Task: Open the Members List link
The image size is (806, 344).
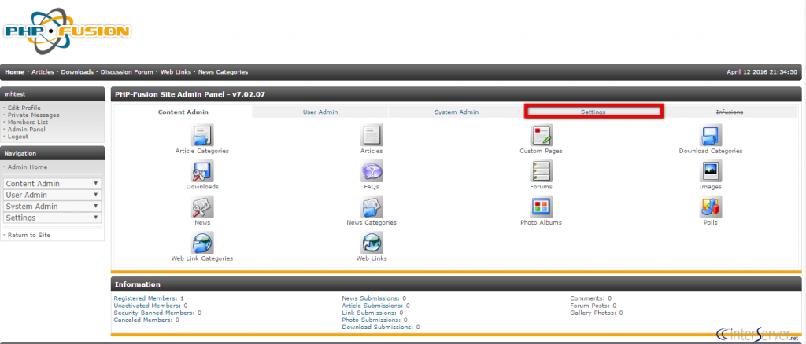Action: click(28, 122)
